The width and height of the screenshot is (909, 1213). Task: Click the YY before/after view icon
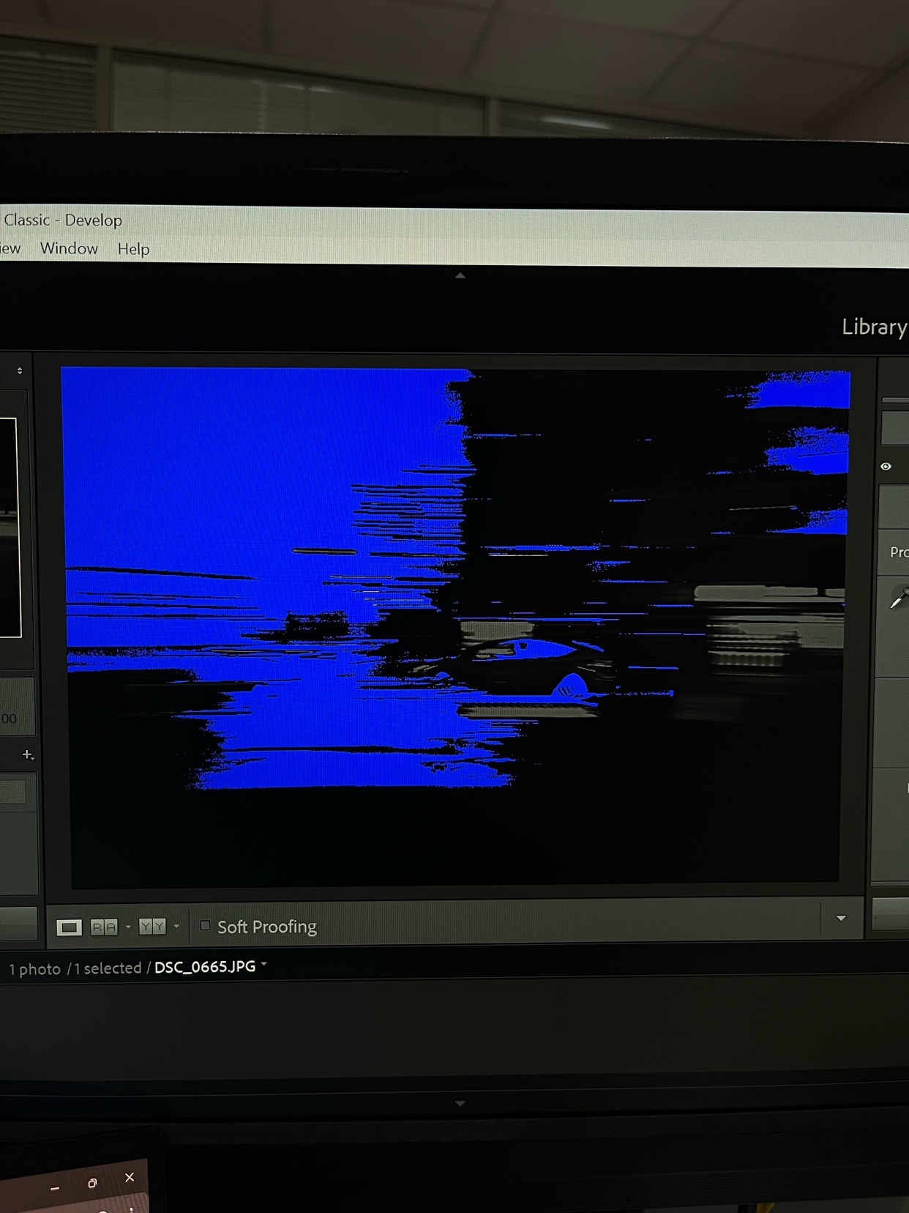tap(152, 927)
